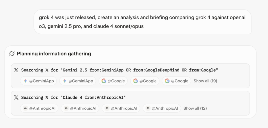Open the first @AnthropicAI source chip
The height and width of the screenshot is (128, 268).
[x=39, y=108]
